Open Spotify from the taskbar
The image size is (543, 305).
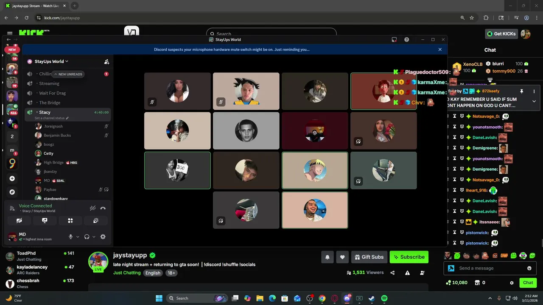point(384,298)
